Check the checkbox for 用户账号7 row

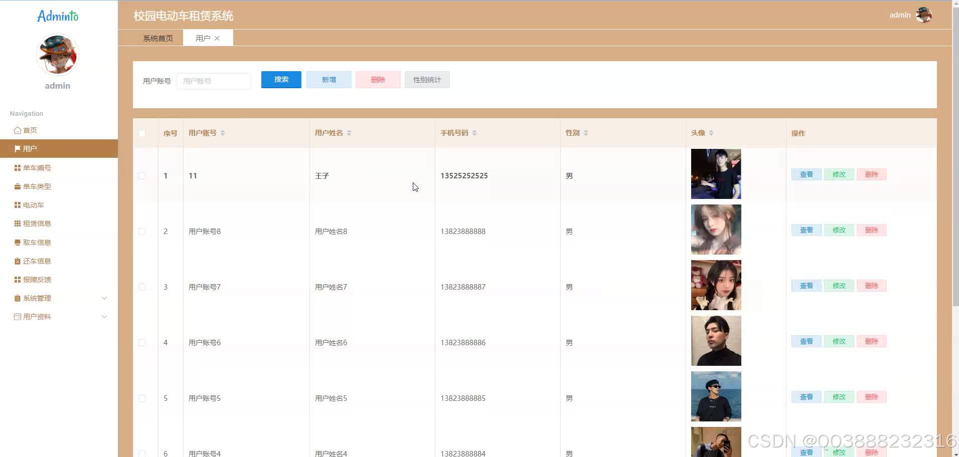click(142, 287)
